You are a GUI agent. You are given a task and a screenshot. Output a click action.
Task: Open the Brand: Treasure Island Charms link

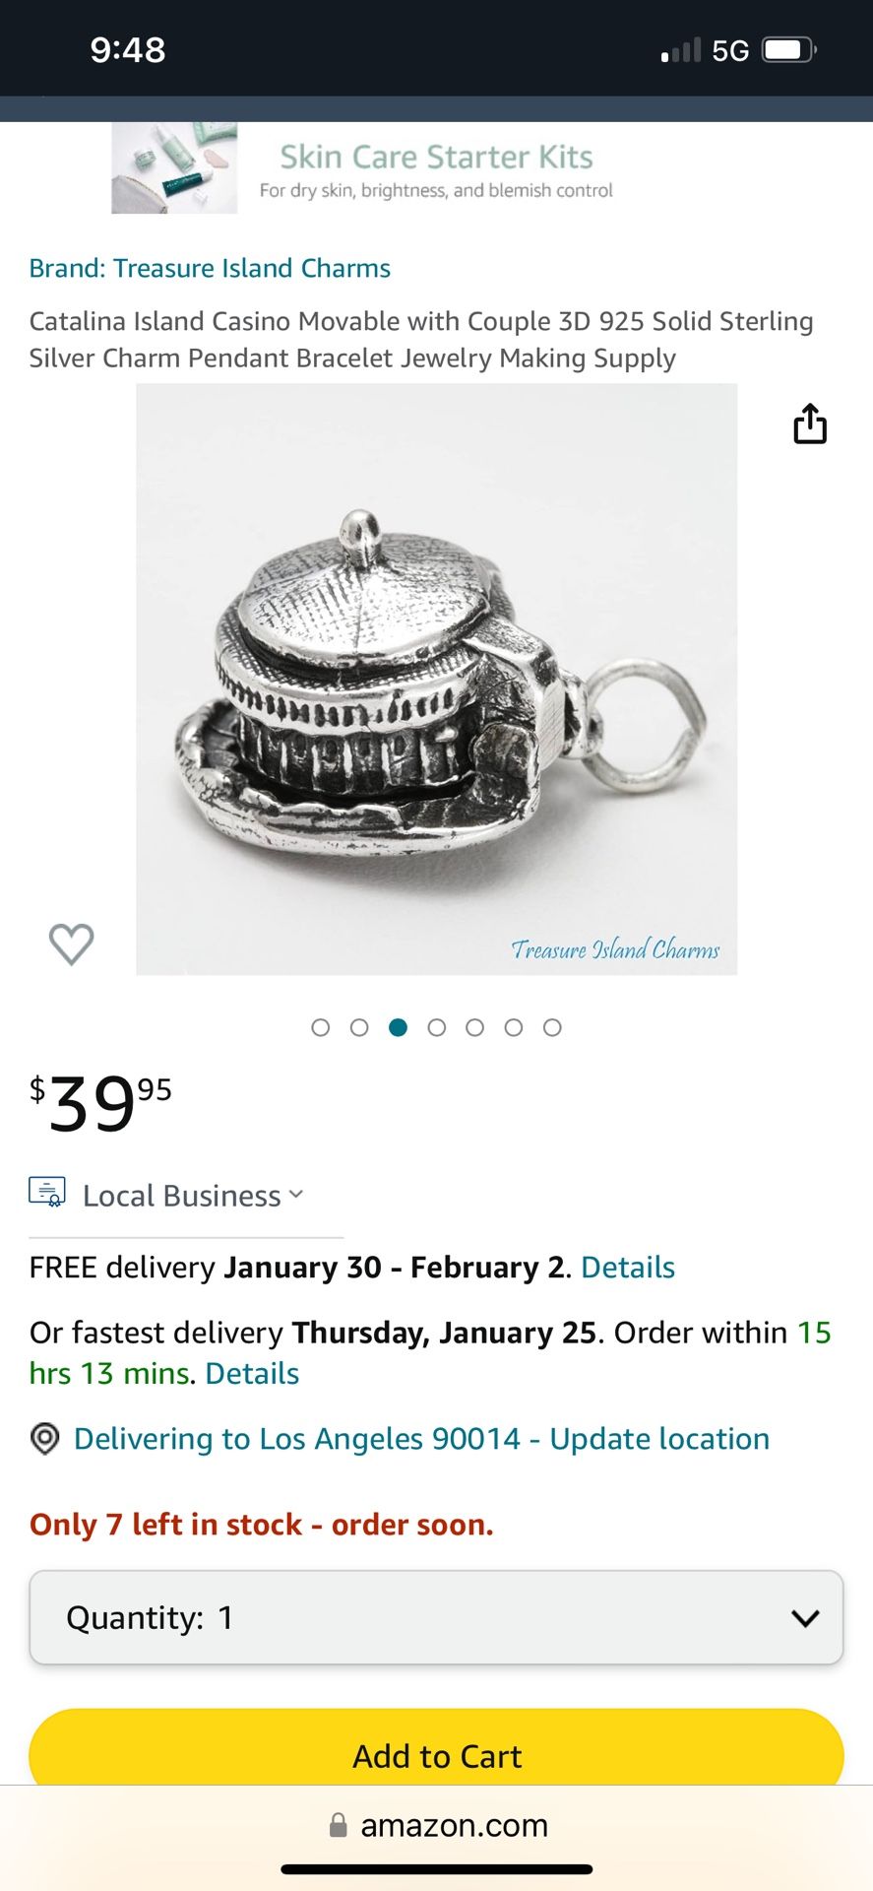pyautogui.click(x=210, y=268)
